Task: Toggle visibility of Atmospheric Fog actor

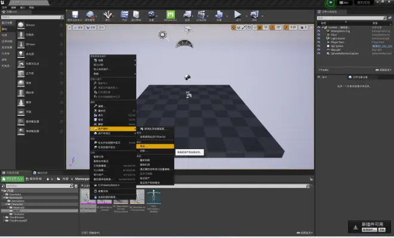Action: pyautogui.click(x=319, y=31)
